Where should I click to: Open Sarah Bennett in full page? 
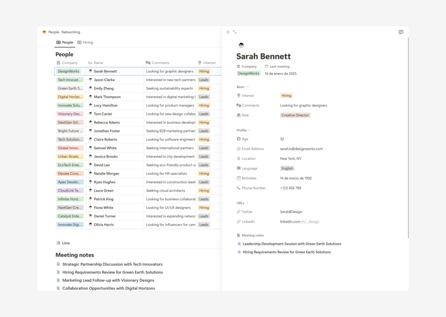pyautogui.click(x=235, y=32)
